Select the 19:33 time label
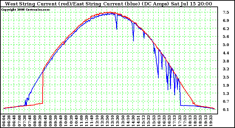 click(x=211, y=121)
